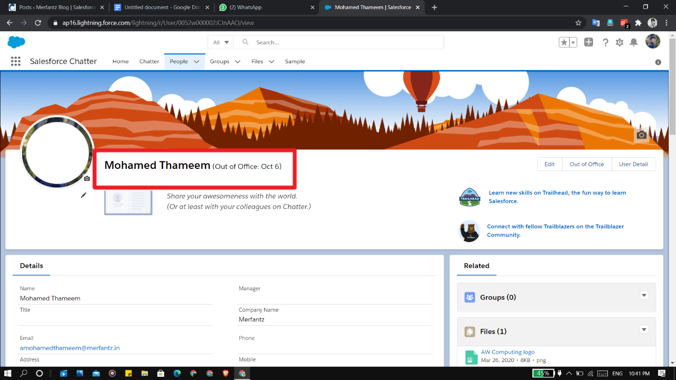Click the info icon below header

click(x=658, y=62)
